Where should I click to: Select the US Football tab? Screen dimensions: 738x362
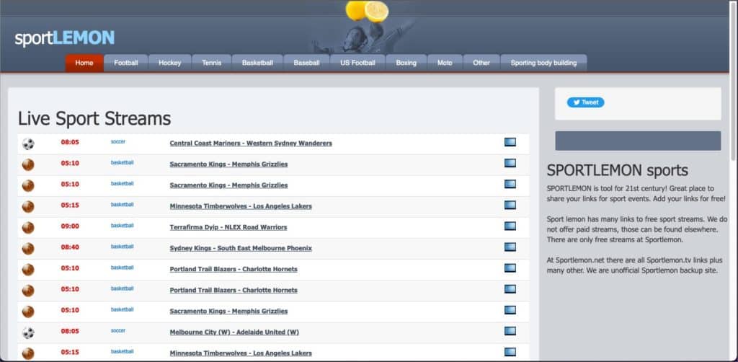click(x=357, y=63)
